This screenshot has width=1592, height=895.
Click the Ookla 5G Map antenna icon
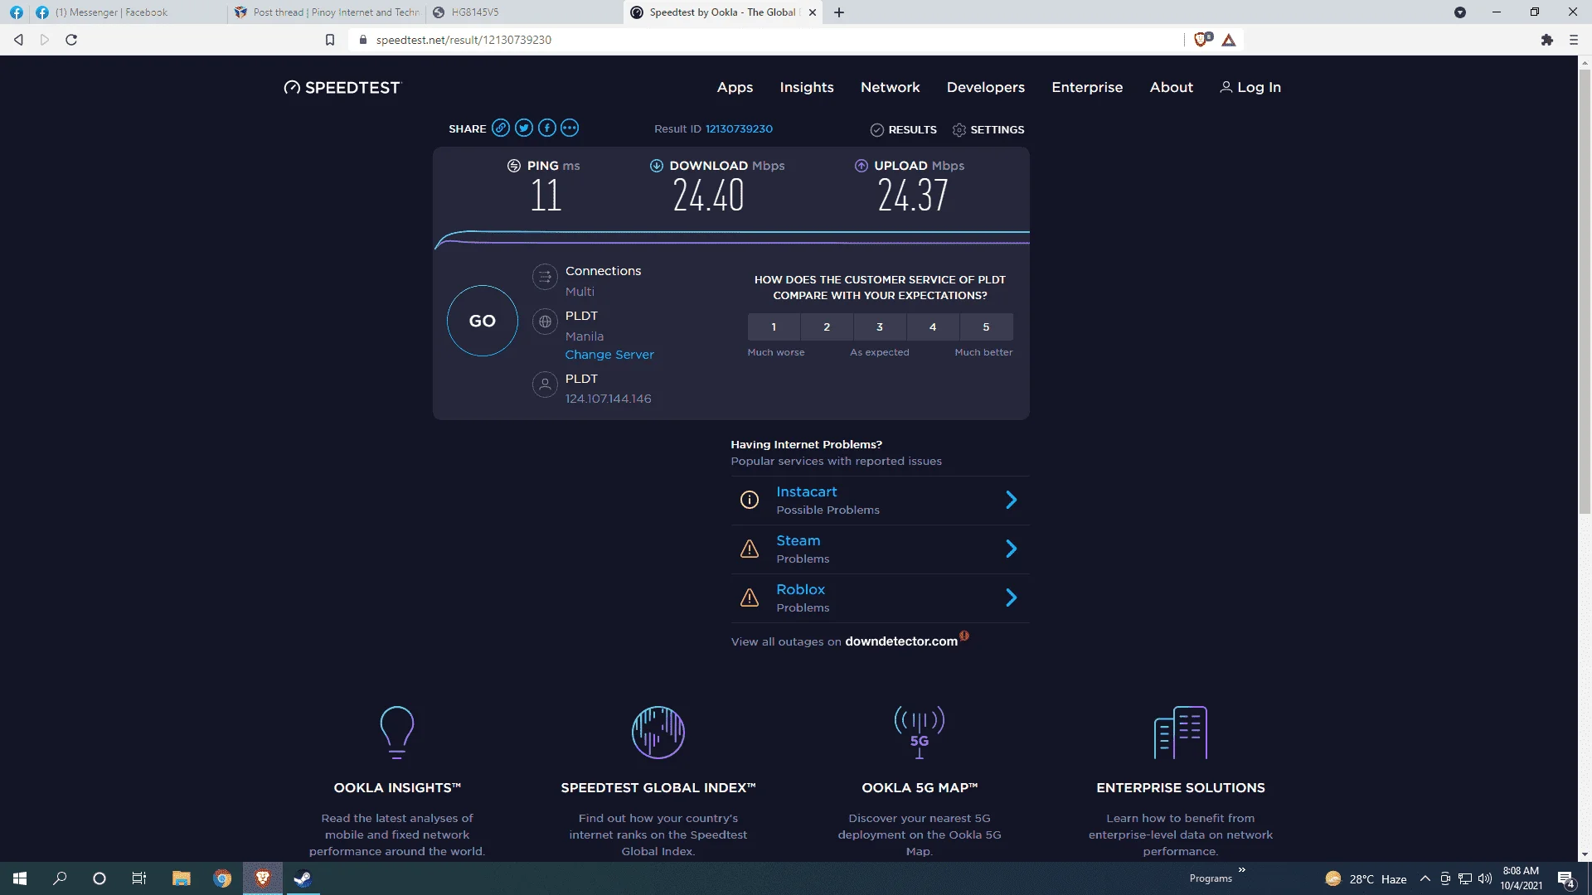click(920, 733)
